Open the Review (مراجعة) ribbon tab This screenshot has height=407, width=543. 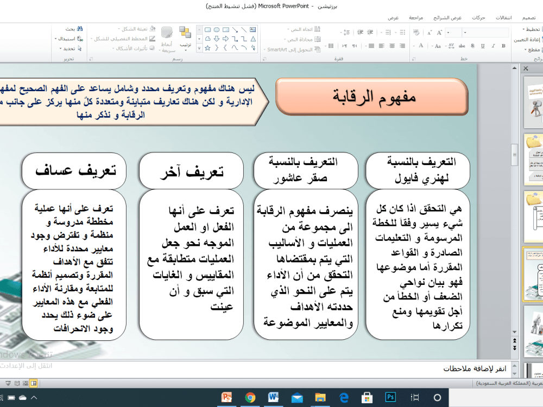tap(416, 17)
